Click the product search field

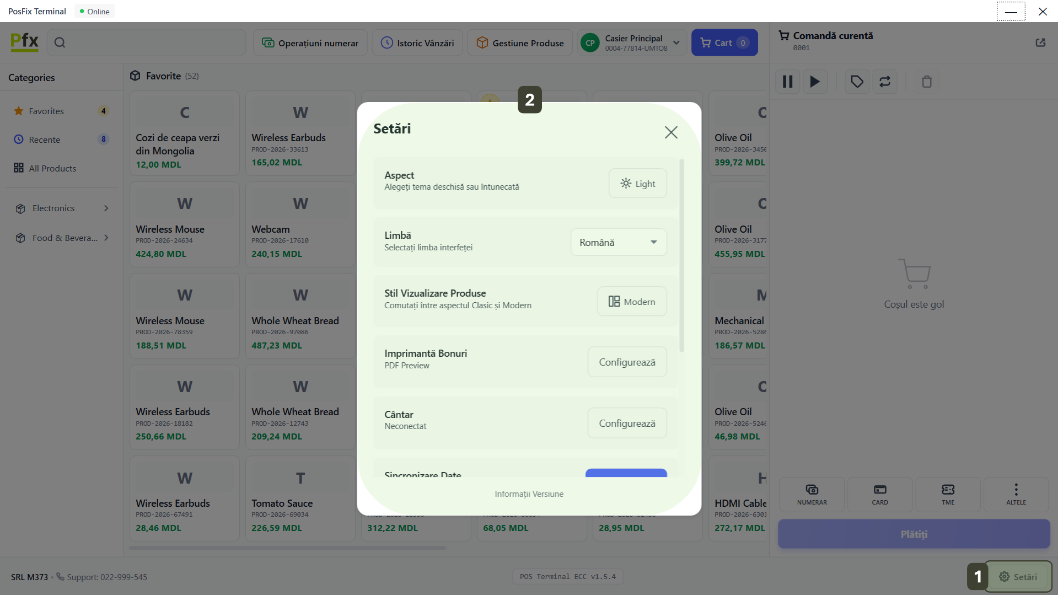[147, 42]
